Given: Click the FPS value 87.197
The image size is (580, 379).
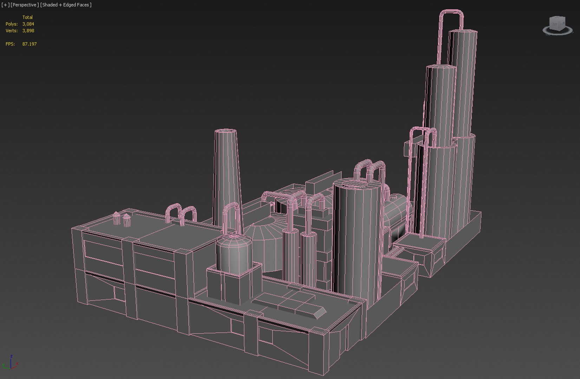Looking at the screenshot, I should point(30,44).
